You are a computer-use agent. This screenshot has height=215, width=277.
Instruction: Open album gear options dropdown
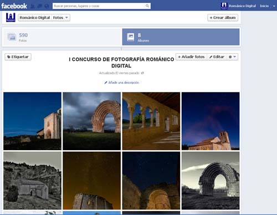[232, 57]
